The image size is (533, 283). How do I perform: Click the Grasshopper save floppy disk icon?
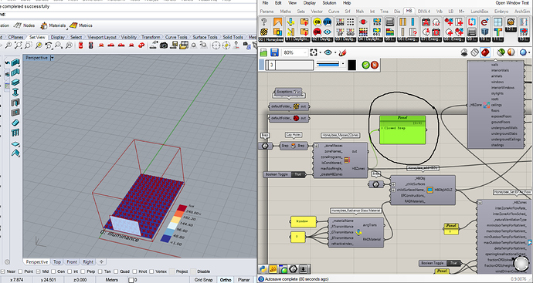[x=274, y=52]
